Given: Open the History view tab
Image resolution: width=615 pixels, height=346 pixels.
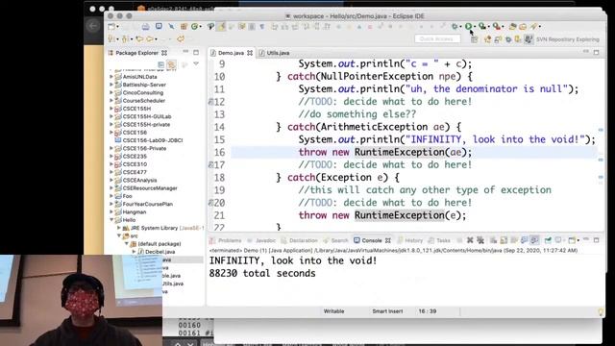Looking at the screenshot, I should pyautogui.click(x=410, y=240).
